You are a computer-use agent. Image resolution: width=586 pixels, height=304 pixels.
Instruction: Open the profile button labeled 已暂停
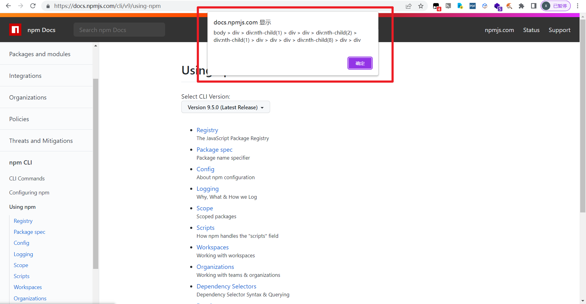(x=555, y=6)
